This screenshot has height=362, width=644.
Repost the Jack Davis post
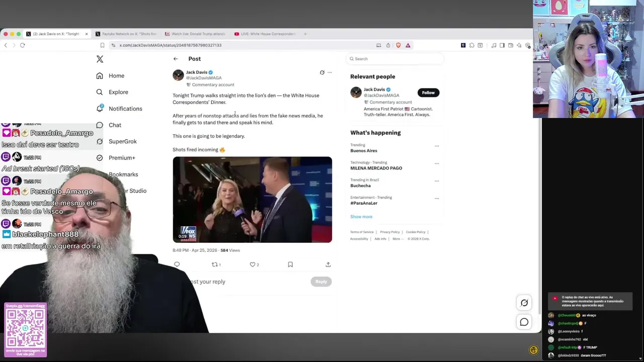pyautogui.click(x=216, y=264)
